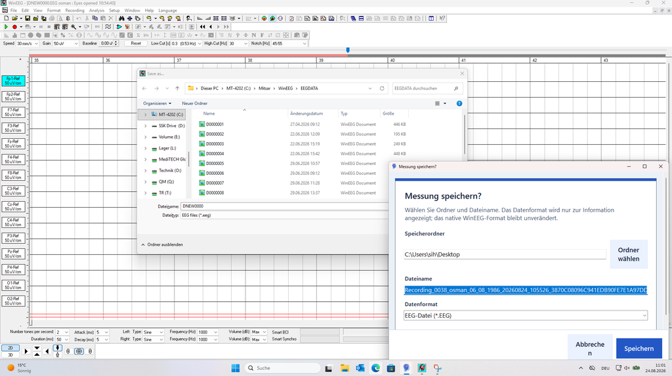Click the Speichern button
This screenshot has height=376, width=672.
pyautogui.click(x=639, y=348)
